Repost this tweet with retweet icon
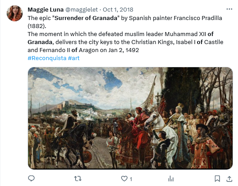Viewport: 238px width, 186px height. pos(78,178)
